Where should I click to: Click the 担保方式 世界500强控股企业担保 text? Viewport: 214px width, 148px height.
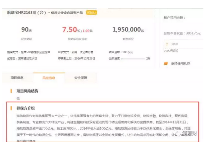coord(29,52)
